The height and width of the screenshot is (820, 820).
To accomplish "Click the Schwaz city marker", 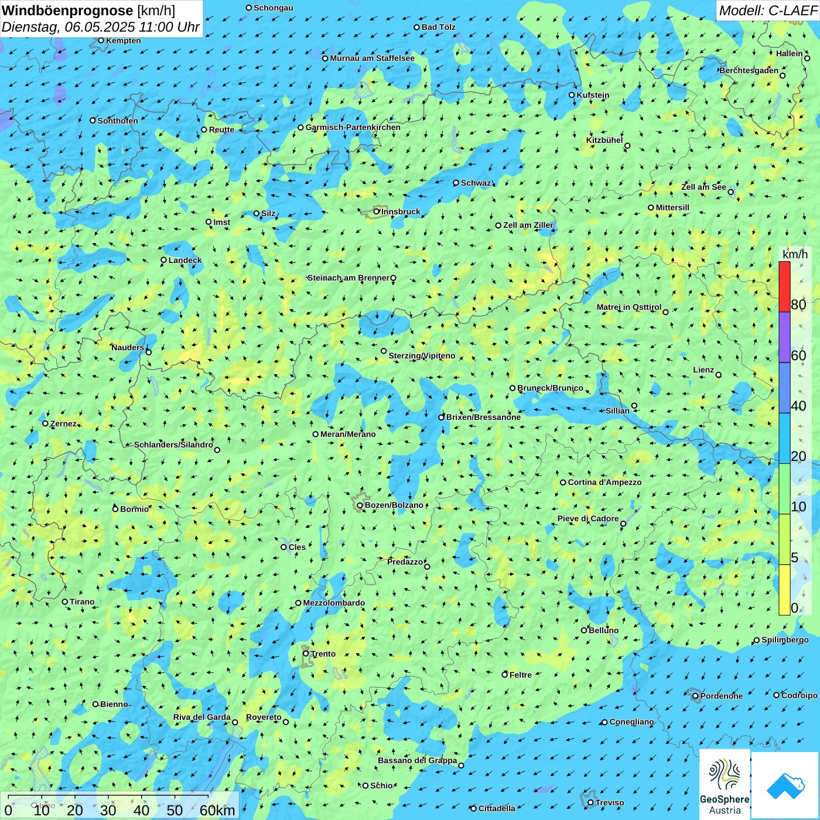I will (456, 183).
